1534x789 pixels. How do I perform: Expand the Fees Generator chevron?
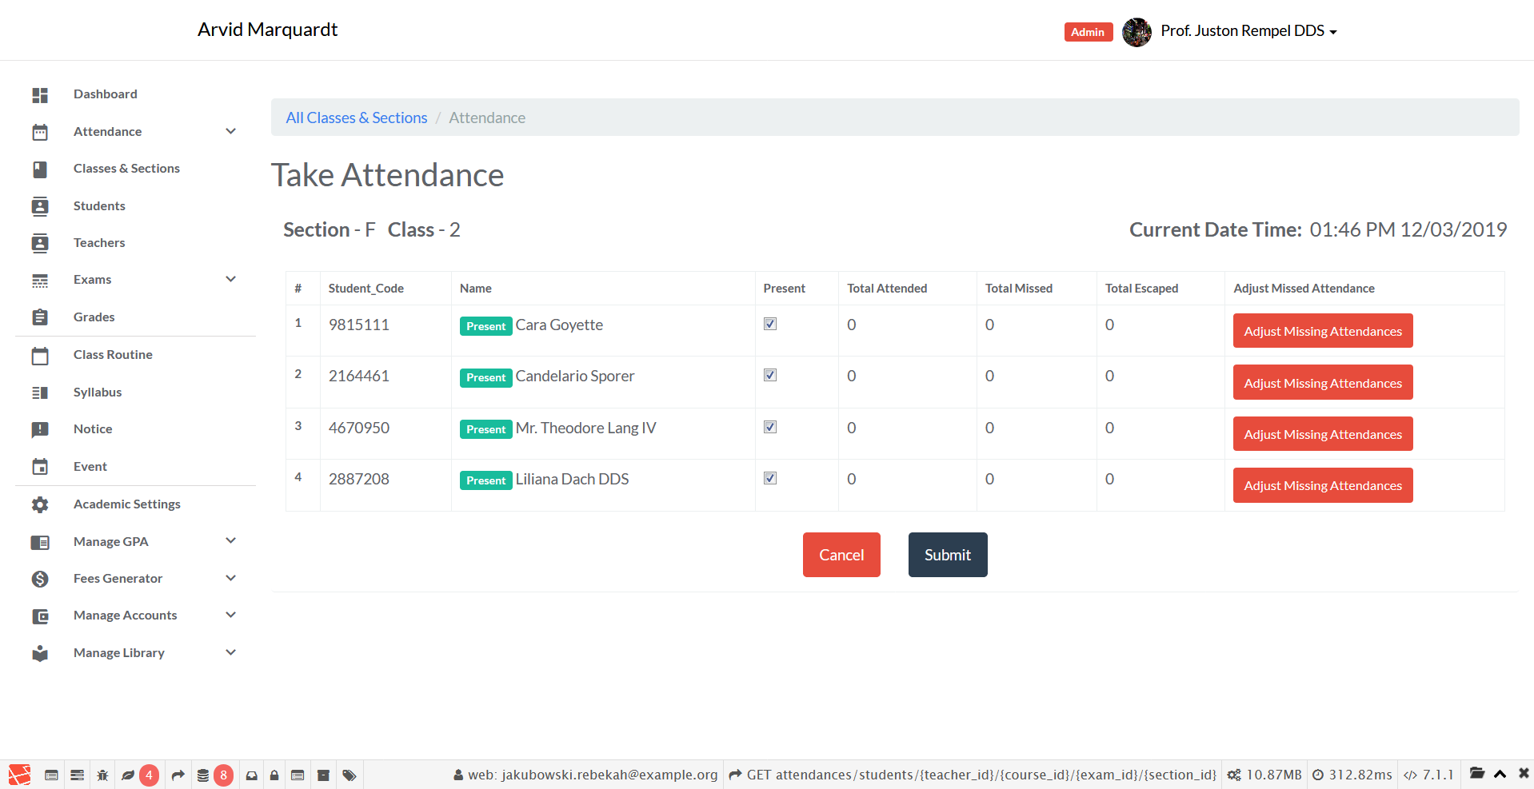[x=230, y=578]
